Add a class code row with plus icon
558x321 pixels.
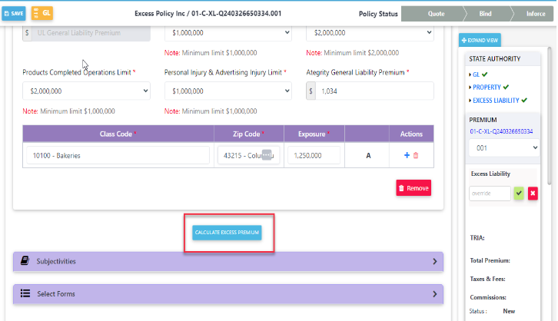407,155
